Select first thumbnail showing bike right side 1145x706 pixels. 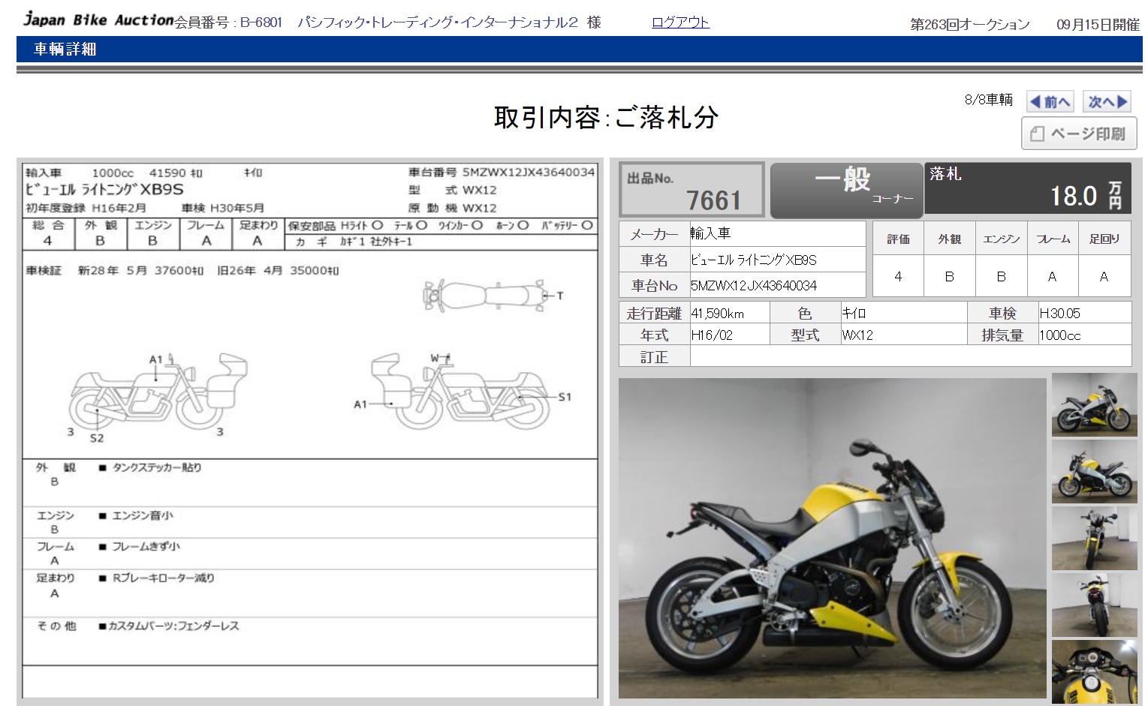click(x=1094, y=405)
